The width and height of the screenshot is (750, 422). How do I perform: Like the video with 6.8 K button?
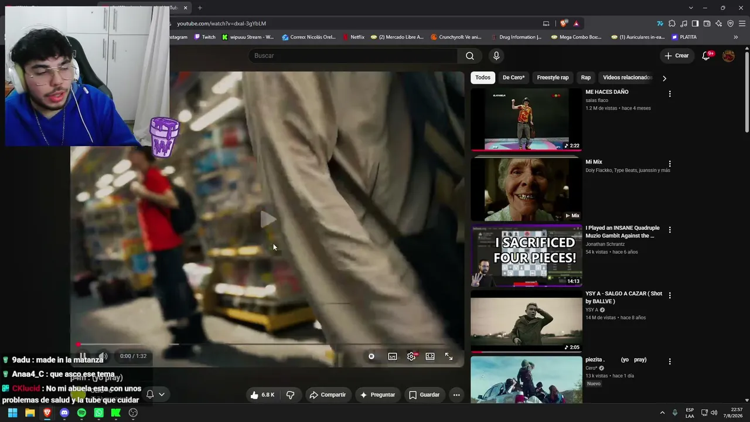pyautogui.click(x=262, y=395)
